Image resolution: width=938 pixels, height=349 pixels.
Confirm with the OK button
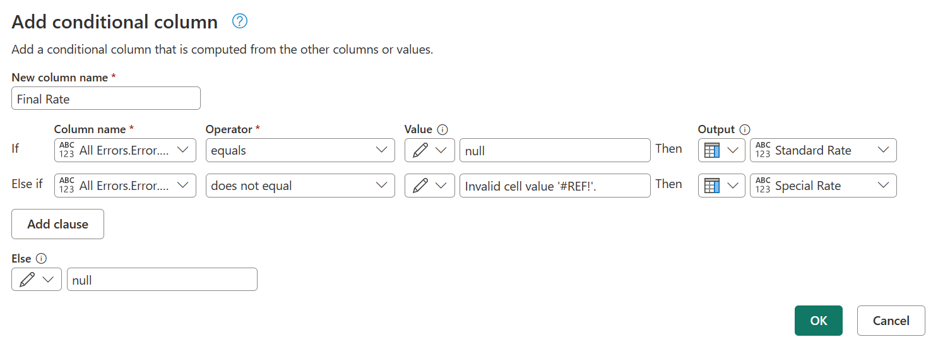click(x=818, y=321)
